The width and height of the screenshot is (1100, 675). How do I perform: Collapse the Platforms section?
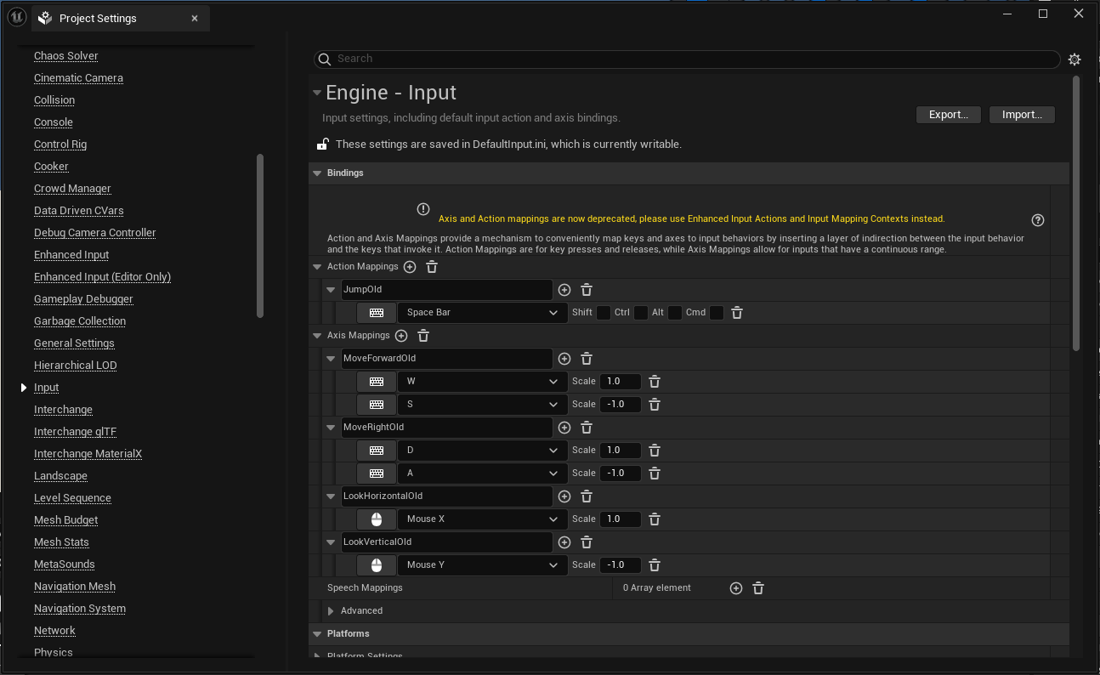coord(317,634)
